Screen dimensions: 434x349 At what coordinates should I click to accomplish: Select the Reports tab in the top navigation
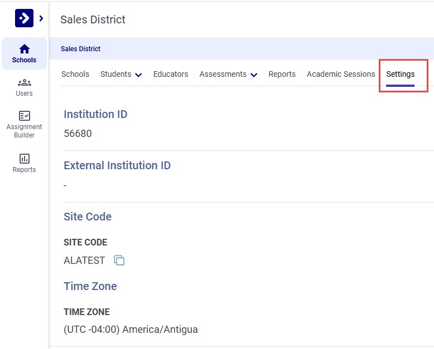(x=282, y=74)
